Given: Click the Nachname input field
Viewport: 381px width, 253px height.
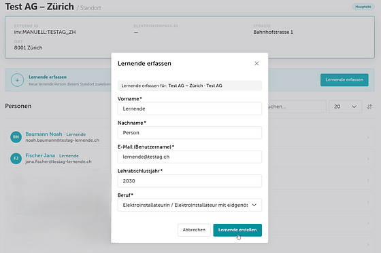Looking at the screenshot, I should pos(190,132).
